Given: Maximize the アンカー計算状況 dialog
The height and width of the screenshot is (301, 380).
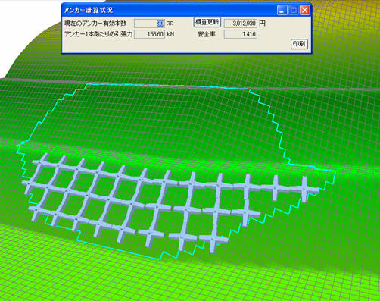Looking at the screenshot, I should coord(294,10).
